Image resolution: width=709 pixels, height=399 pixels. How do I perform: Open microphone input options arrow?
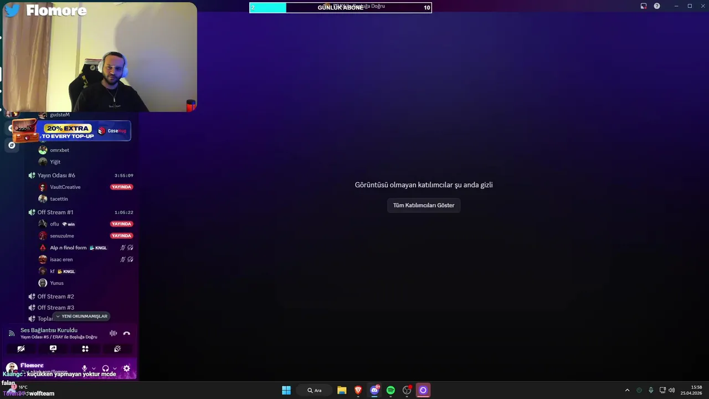[94, 369]
